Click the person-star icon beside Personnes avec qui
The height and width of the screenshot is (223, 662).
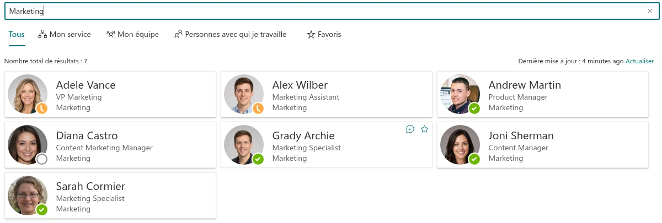coord(178,34)
